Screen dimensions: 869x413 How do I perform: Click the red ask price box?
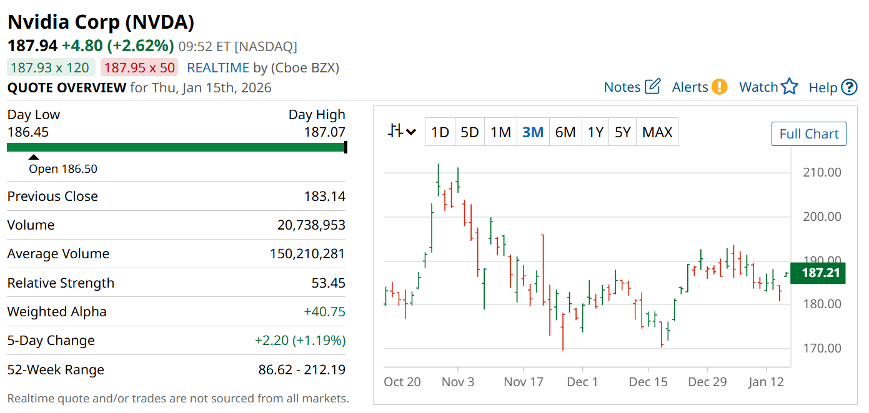pos(140,67)
